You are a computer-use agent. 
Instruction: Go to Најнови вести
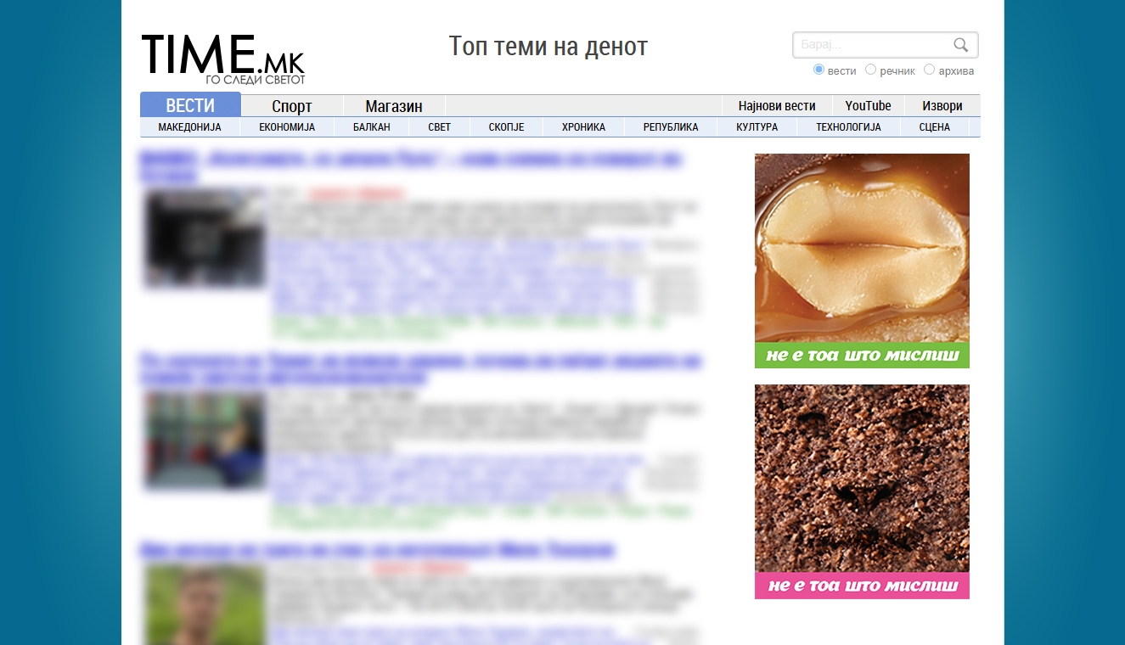pyautogui.click(x=777, y=106)
